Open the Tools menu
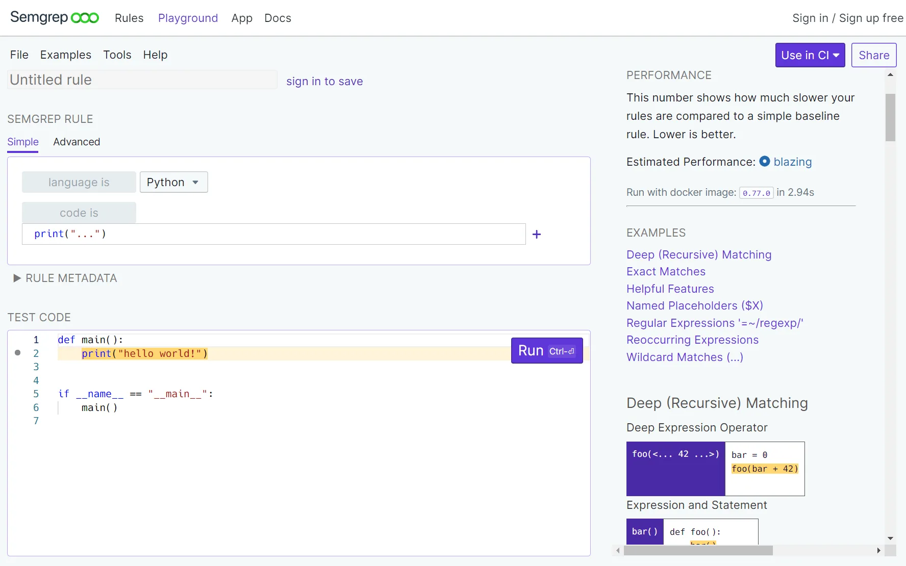 (x=117, y=55)
